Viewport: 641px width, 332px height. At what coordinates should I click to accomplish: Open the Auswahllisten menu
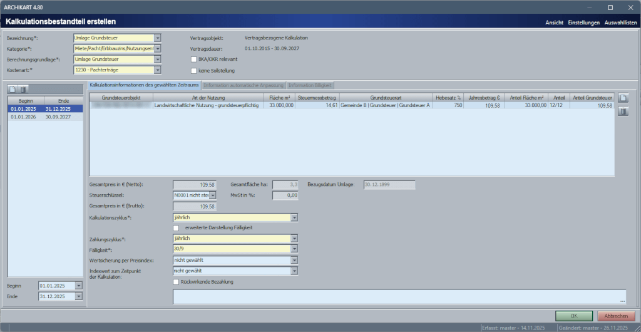pos(620,22)
